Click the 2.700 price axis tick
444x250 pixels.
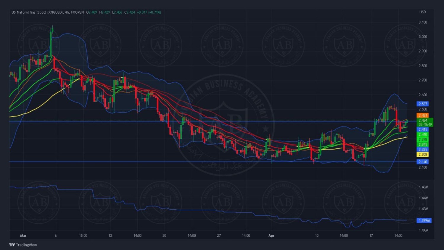click(423, 80)
